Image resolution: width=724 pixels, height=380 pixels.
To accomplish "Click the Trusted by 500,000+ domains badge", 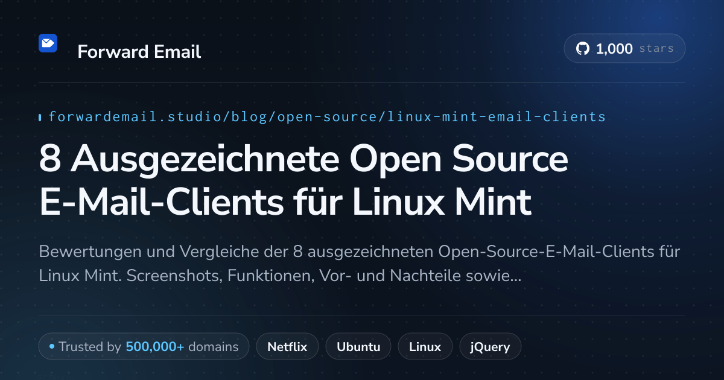I will tap(144, 347).
